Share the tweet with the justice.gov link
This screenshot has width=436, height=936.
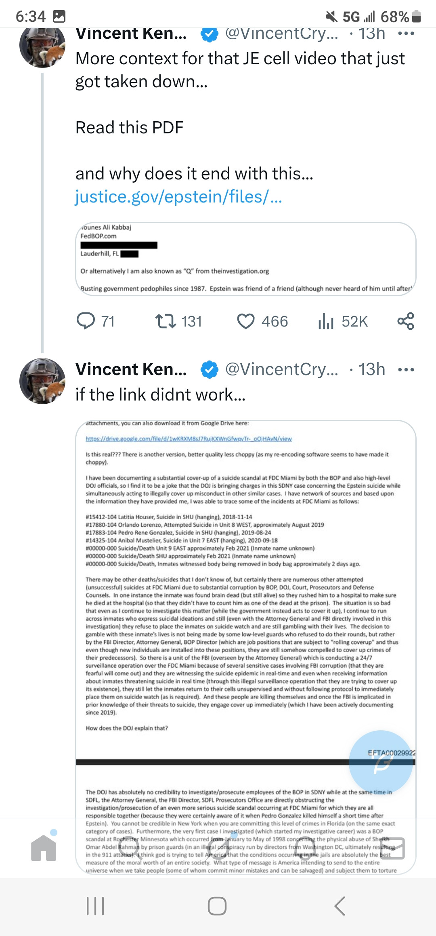[406, 321]
